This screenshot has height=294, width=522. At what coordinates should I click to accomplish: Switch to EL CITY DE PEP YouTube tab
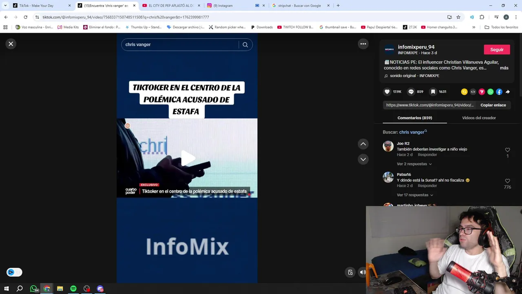[x=170, y=6]
